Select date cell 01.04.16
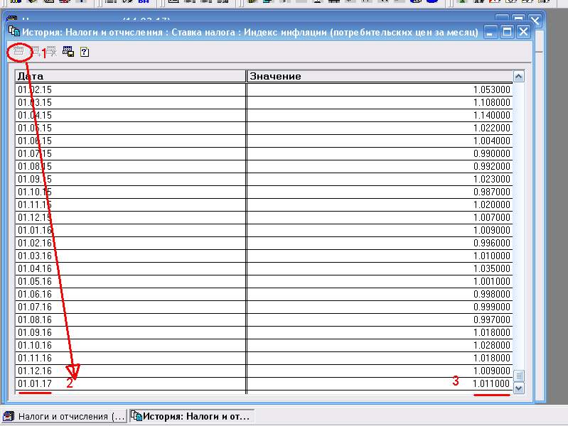 click(x=130, y=268)
